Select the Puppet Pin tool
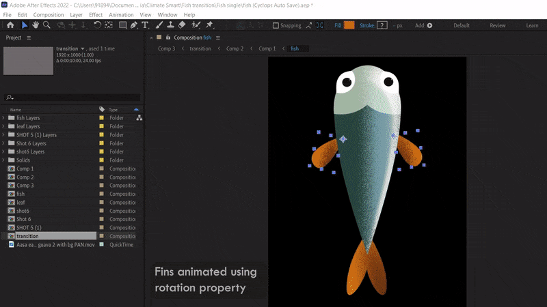547x307 pixels. (209, 25)
